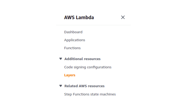Open Code signing configurations
This screenshot has height=109, width=184.
[x=88, y=67]
